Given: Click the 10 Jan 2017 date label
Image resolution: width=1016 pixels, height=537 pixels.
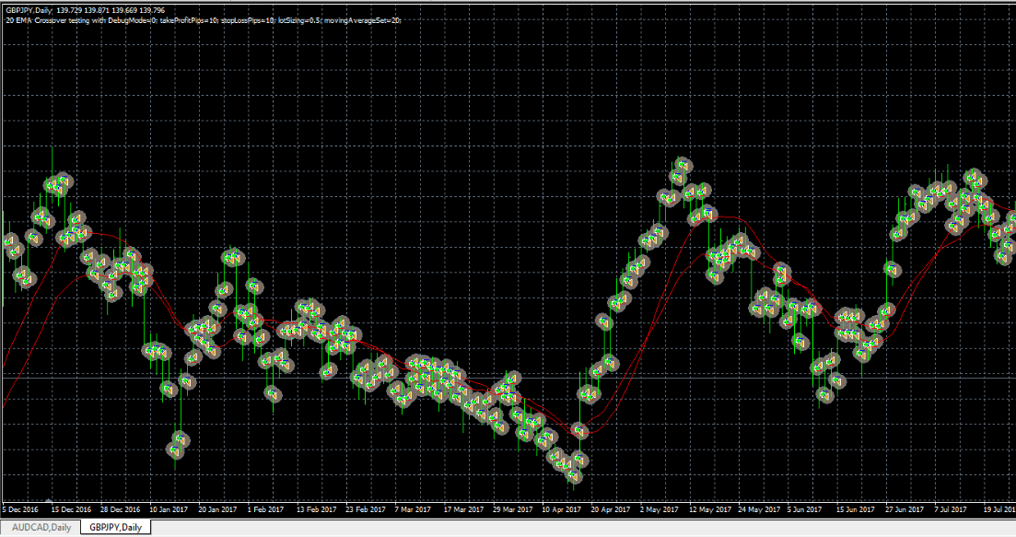Looking at the screenshot, I should (x=169, y=509).
